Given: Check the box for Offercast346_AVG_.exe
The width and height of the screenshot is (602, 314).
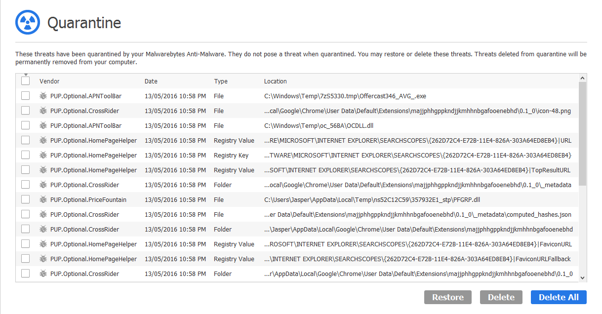Looking at the screenshot, I should (x=26, y=96).
